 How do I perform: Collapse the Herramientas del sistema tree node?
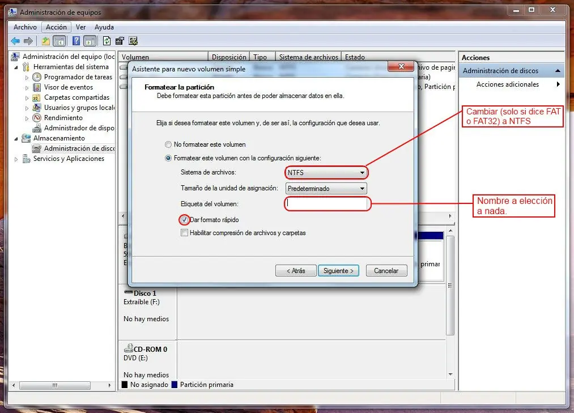(x=16, y=67)
